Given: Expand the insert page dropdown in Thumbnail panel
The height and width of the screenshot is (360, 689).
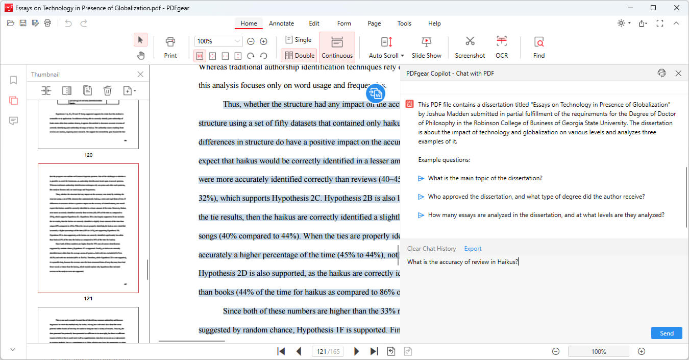Looking at the screenshot, I should [x=134, y=91].
